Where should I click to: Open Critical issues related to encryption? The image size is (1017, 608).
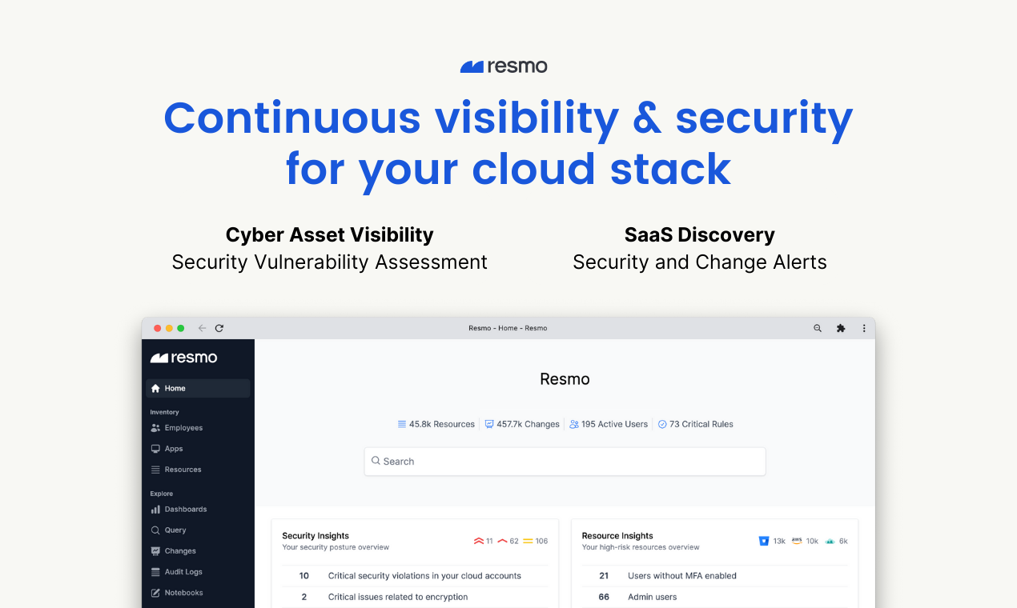click(415, 597)
